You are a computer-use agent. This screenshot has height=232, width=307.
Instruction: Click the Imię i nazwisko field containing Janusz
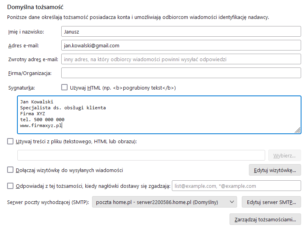click(x=181, y=32)
